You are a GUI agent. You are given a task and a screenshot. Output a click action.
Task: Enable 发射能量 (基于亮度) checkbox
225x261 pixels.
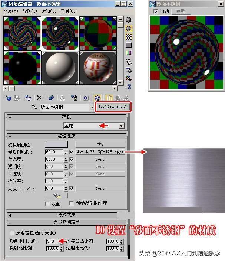pyautogui.click(x=12, y=233)
